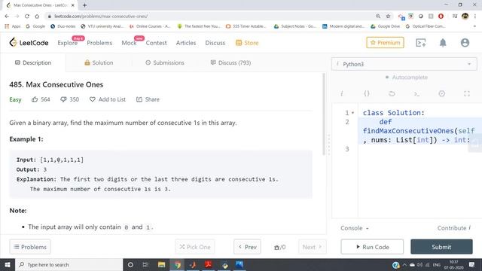482x271 pixels.
Task: Open the Windows Start menu
Action: (x=8, y=264)
